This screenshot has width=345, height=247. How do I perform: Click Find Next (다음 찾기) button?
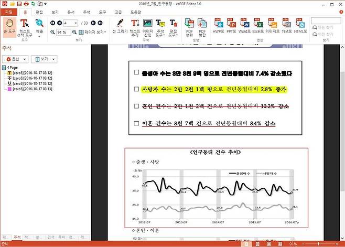pyautogui.click(x=323, y=27)
